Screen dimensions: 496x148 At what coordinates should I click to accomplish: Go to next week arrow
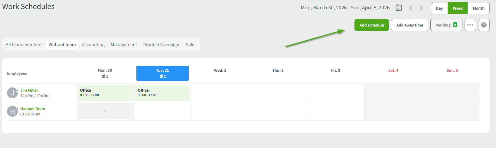coord(421,8)
